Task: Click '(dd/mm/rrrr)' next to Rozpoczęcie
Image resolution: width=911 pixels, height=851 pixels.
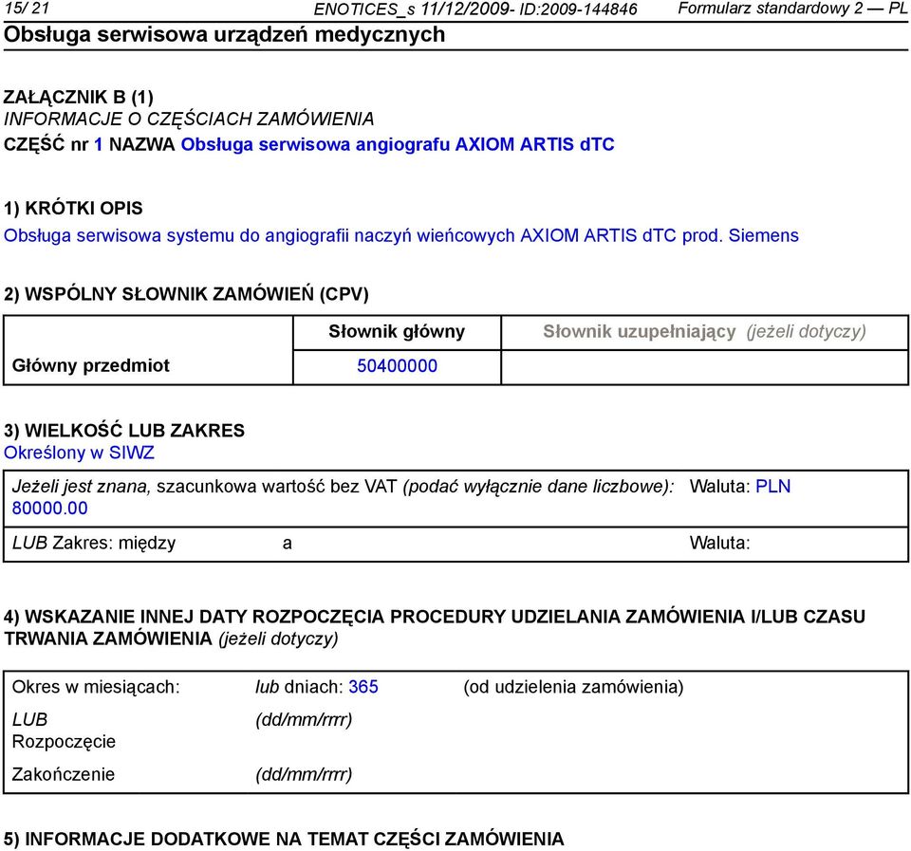Action: [x=304, y=720]
